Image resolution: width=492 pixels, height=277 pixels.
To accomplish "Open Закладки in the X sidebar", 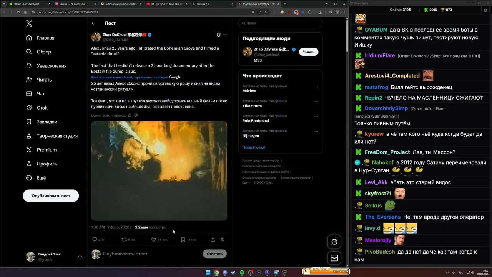I will [42, 122].
